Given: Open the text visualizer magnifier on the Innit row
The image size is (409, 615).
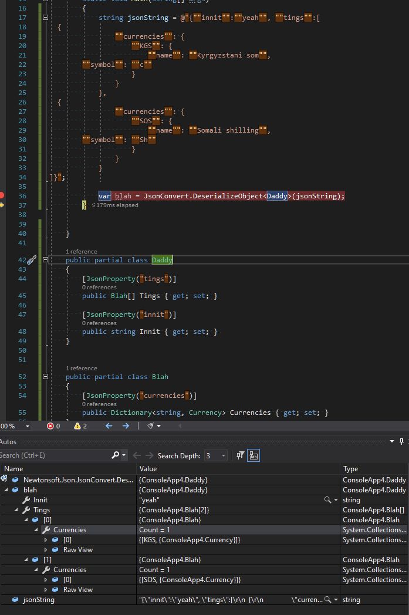Looking at the screenshot, I should (327, 500).
